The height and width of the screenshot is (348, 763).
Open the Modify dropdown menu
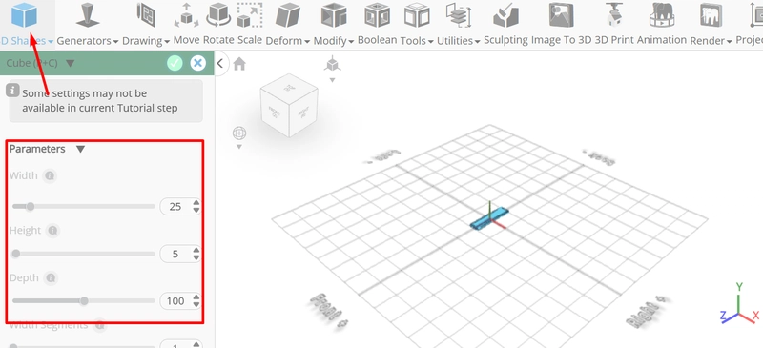(351, 42)
